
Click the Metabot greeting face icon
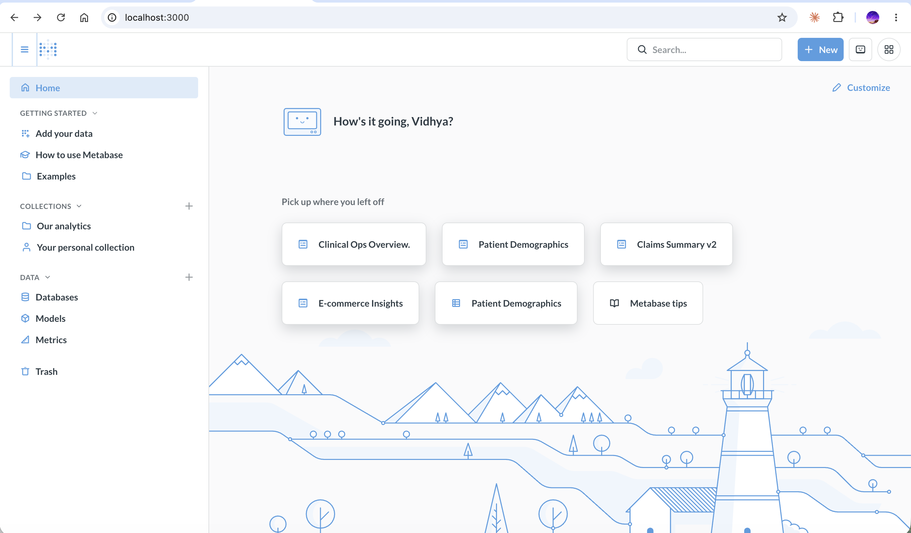coord(302,122)
